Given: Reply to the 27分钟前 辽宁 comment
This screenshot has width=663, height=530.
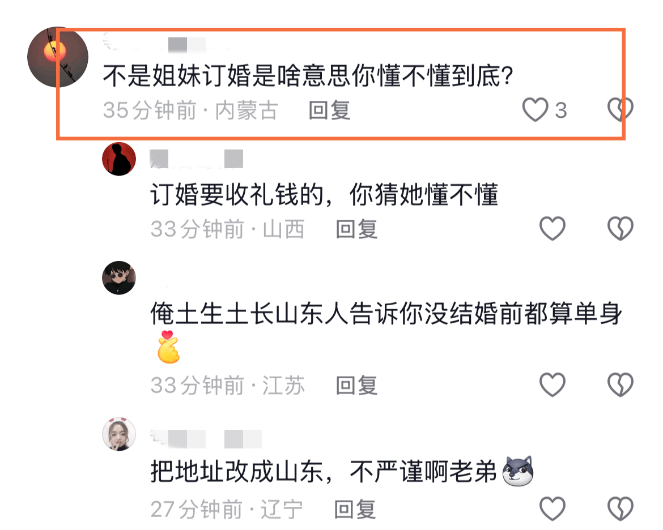Looking at the screenshot, I should pyautogui.click(x=355, y=509).
